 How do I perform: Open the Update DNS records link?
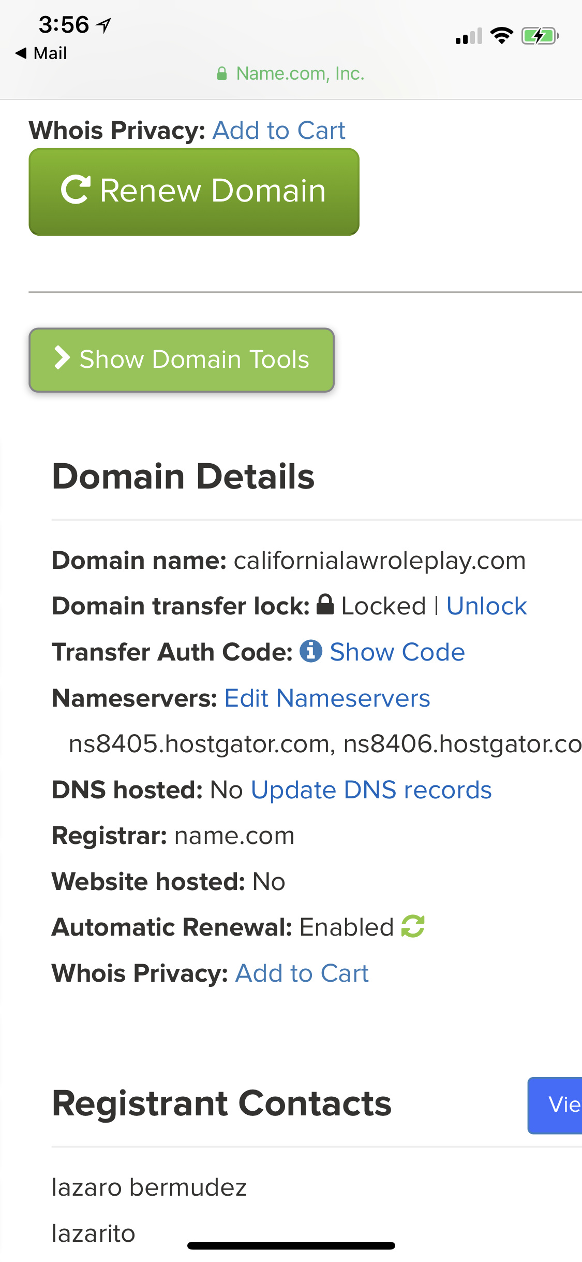pyautogui.click(x=371, y=790)
